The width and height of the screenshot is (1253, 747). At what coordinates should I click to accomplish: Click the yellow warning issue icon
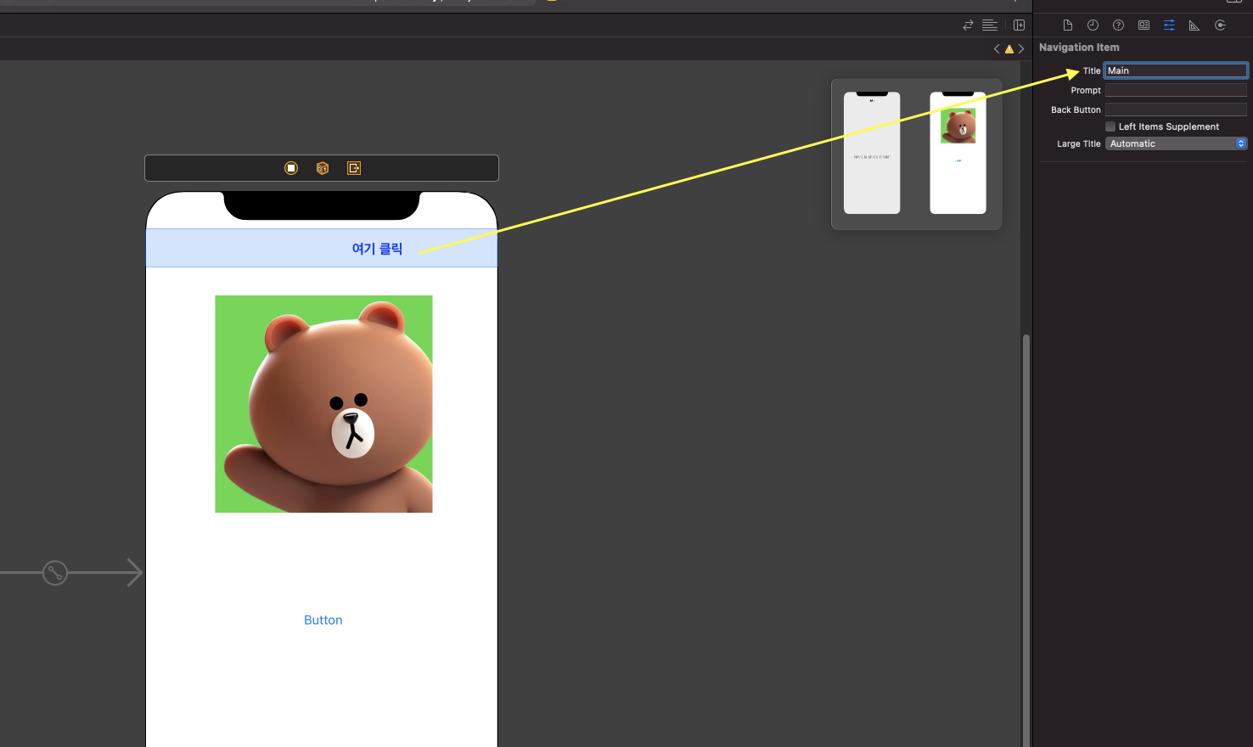coord(1009,49)
